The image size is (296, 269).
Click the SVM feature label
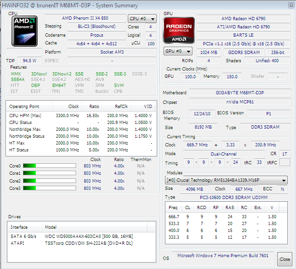pyautogui.click(x=119, y=86)
